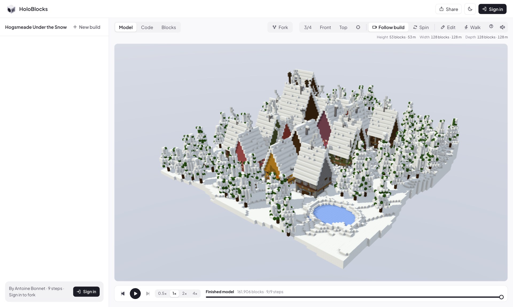Open the help question mark icon
Image resolution: width=513 pixels, height=307 pixels.
click(491, 27)
